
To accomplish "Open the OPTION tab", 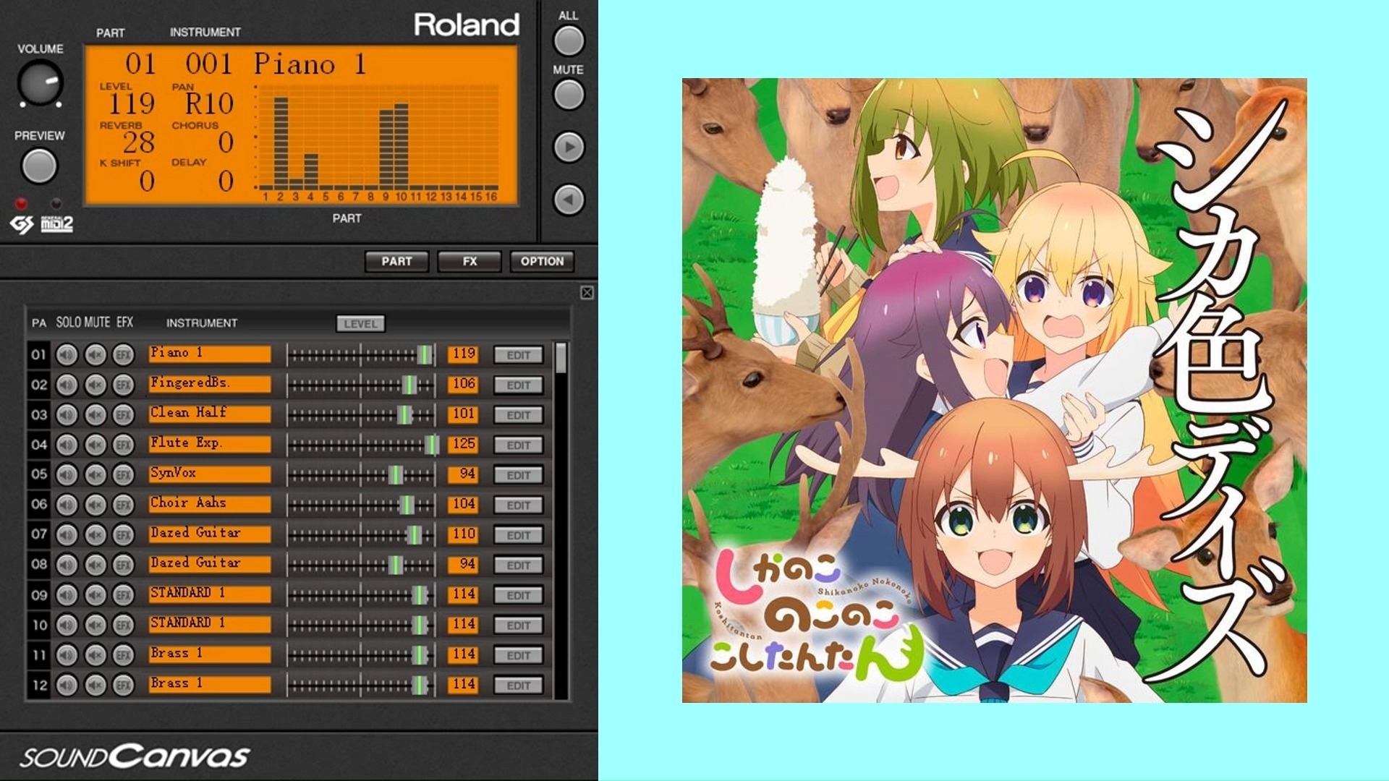I will point(542,261).
